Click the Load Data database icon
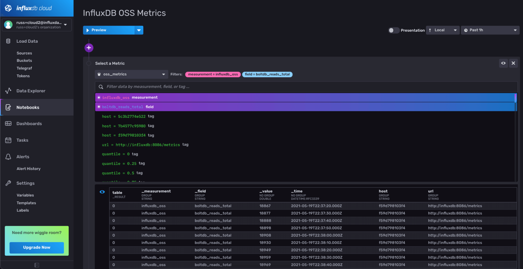 coord(8,41)
